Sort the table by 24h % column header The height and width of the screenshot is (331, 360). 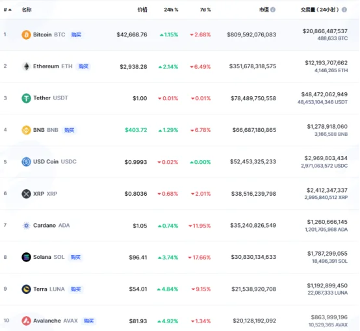pyautogui.click(x=171, y=10)
